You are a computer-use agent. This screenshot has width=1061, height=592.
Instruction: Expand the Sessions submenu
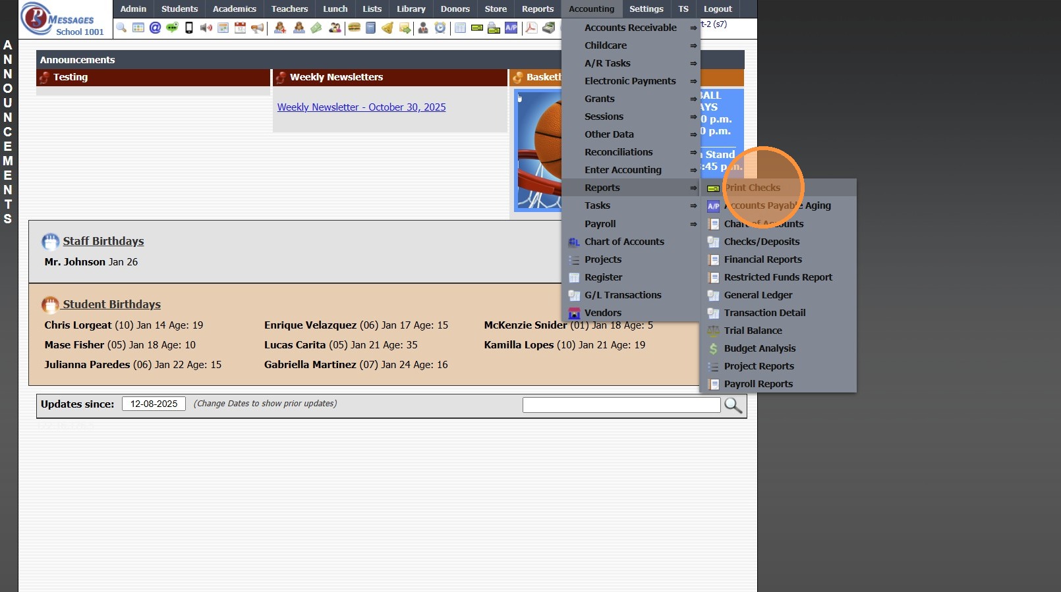(x=631, y=117)
